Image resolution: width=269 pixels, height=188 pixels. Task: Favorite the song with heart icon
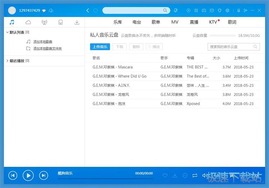coord(165,175)
